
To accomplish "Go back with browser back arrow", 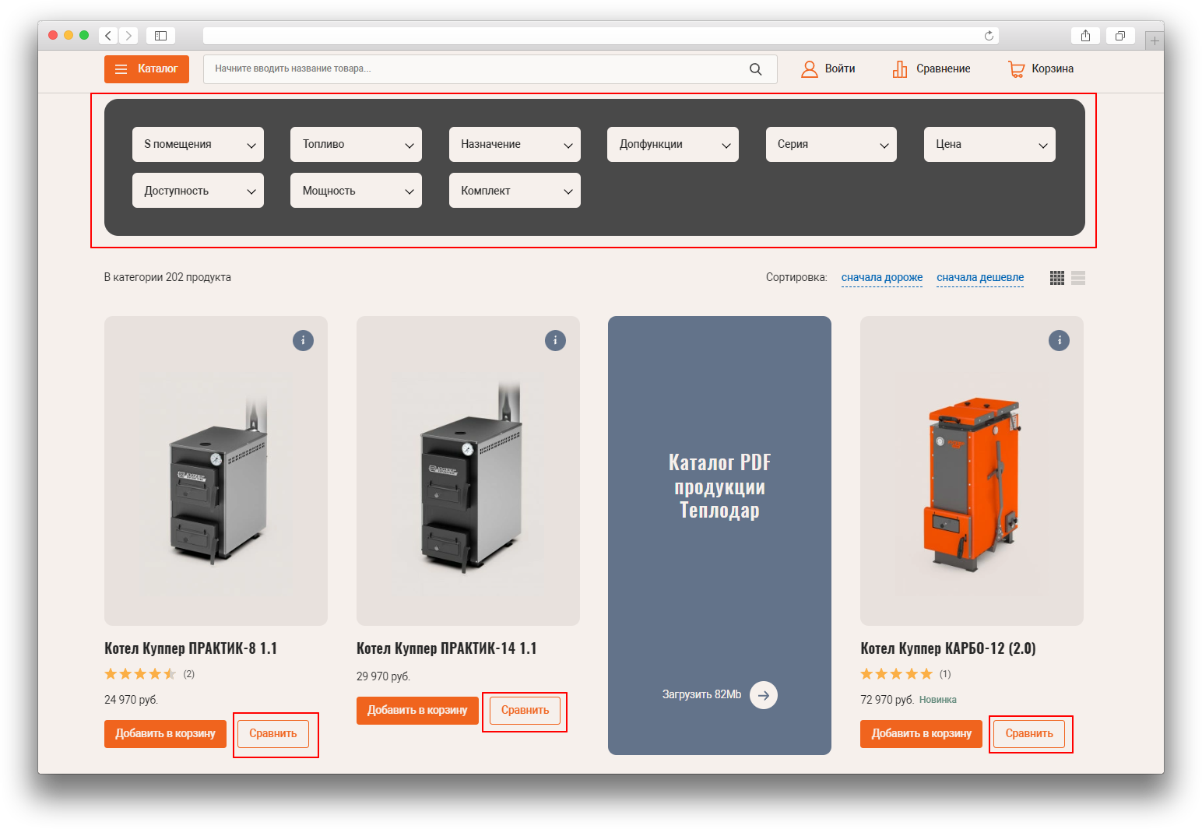I will (108, 36).
